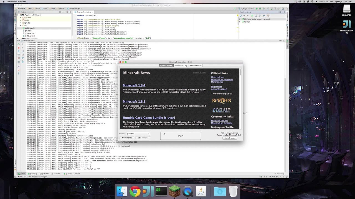The width and height of the screenshot is (355, 199).
Task: Click the up arrow in Run console
Action: [x=23, y=44]
